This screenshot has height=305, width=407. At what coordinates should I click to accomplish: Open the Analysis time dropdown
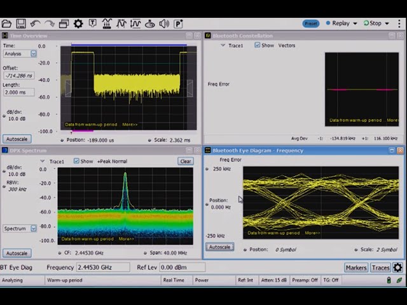34,54
